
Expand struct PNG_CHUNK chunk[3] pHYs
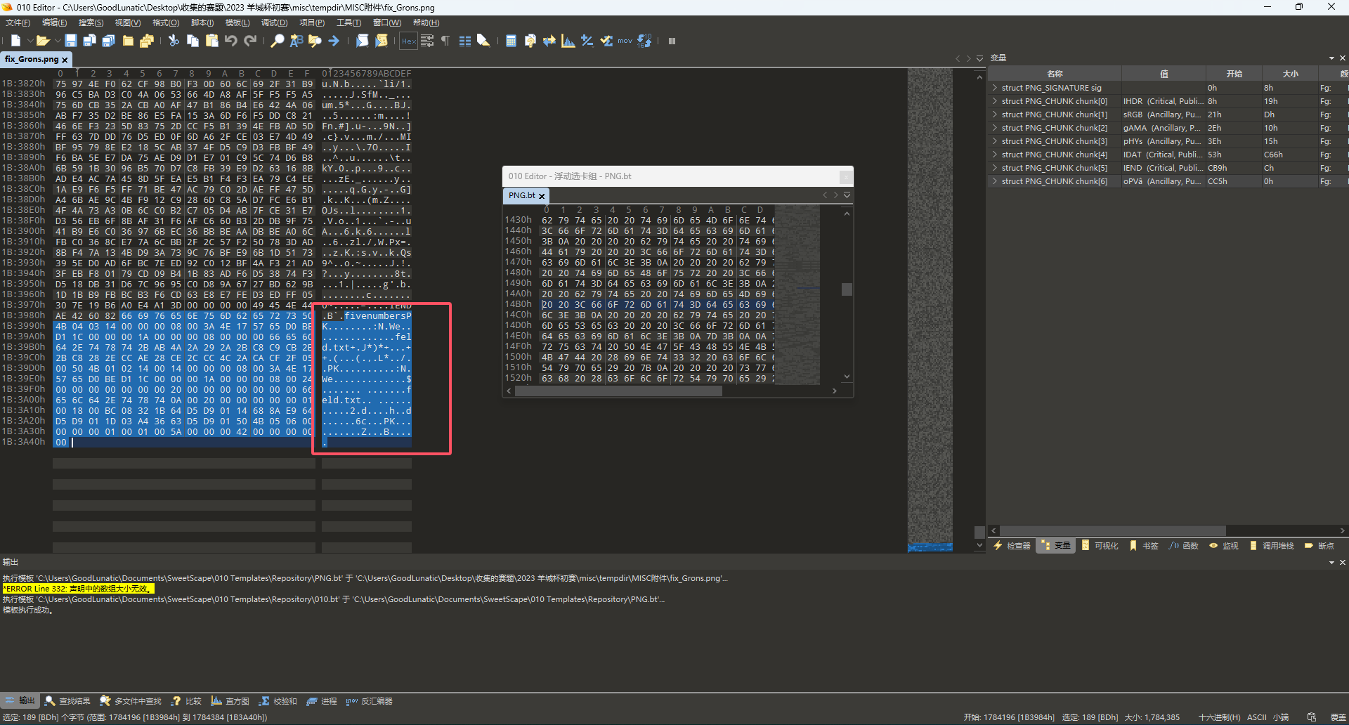[995, 141]
